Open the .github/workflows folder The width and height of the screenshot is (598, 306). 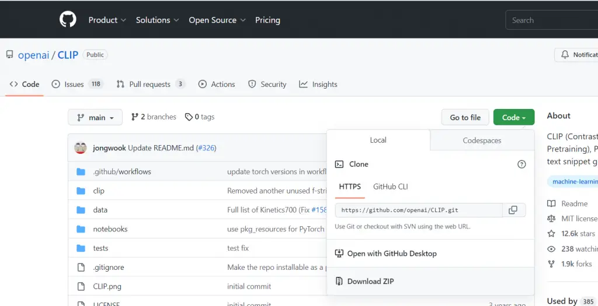coord(122,172)
